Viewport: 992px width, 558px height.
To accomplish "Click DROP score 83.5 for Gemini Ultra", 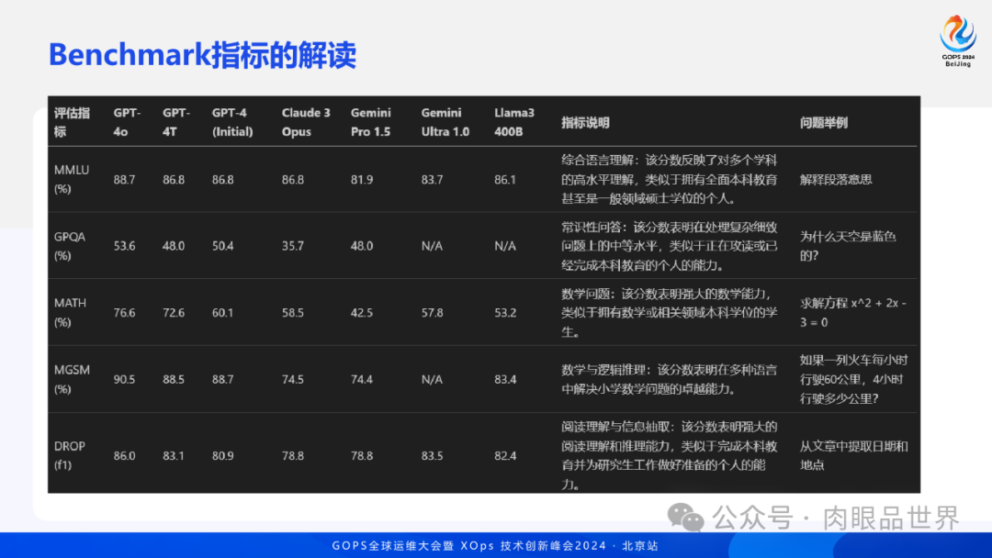I will pyautogui.click(x=432, y=455).
